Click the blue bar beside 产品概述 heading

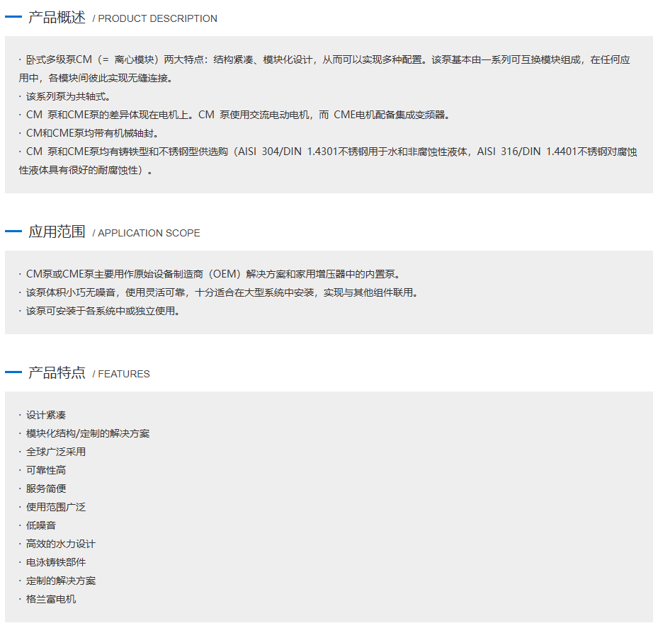(x=13, y=18)
